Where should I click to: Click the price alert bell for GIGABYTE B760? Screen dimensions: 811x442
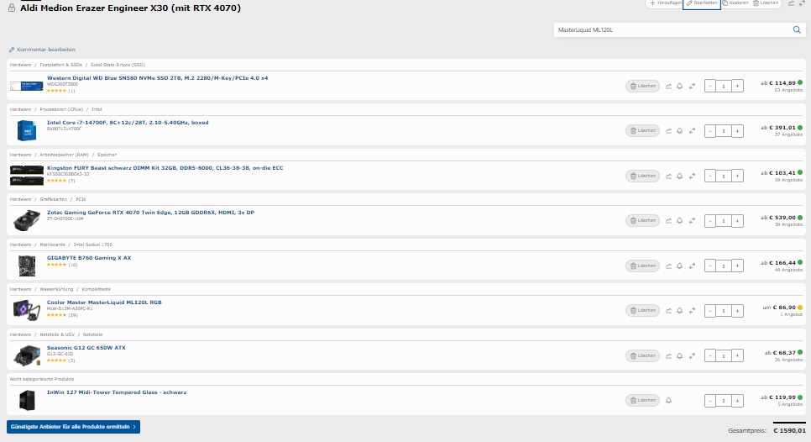coord(680,266)
